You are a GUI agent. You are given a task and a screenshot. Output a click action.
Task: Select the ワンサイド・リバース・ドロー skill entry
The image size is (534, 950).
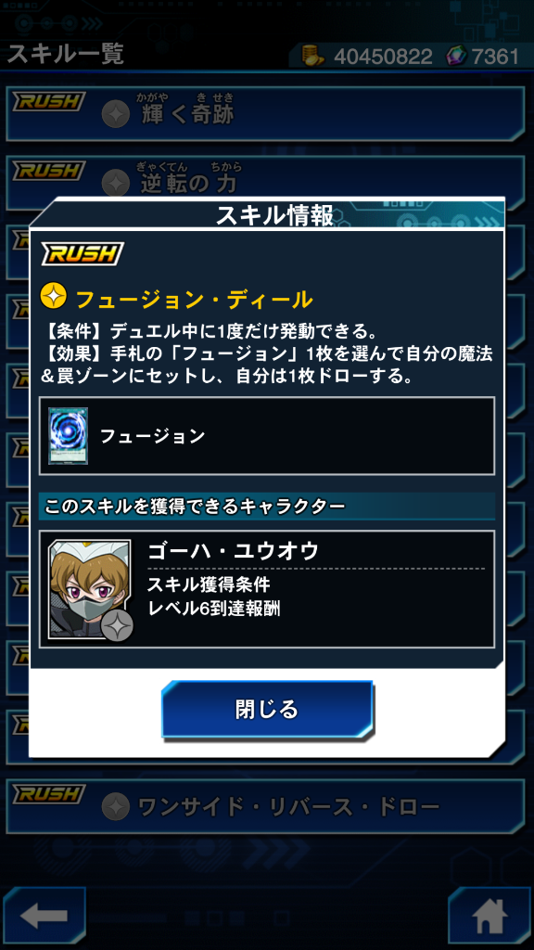[x=265, y=806]
